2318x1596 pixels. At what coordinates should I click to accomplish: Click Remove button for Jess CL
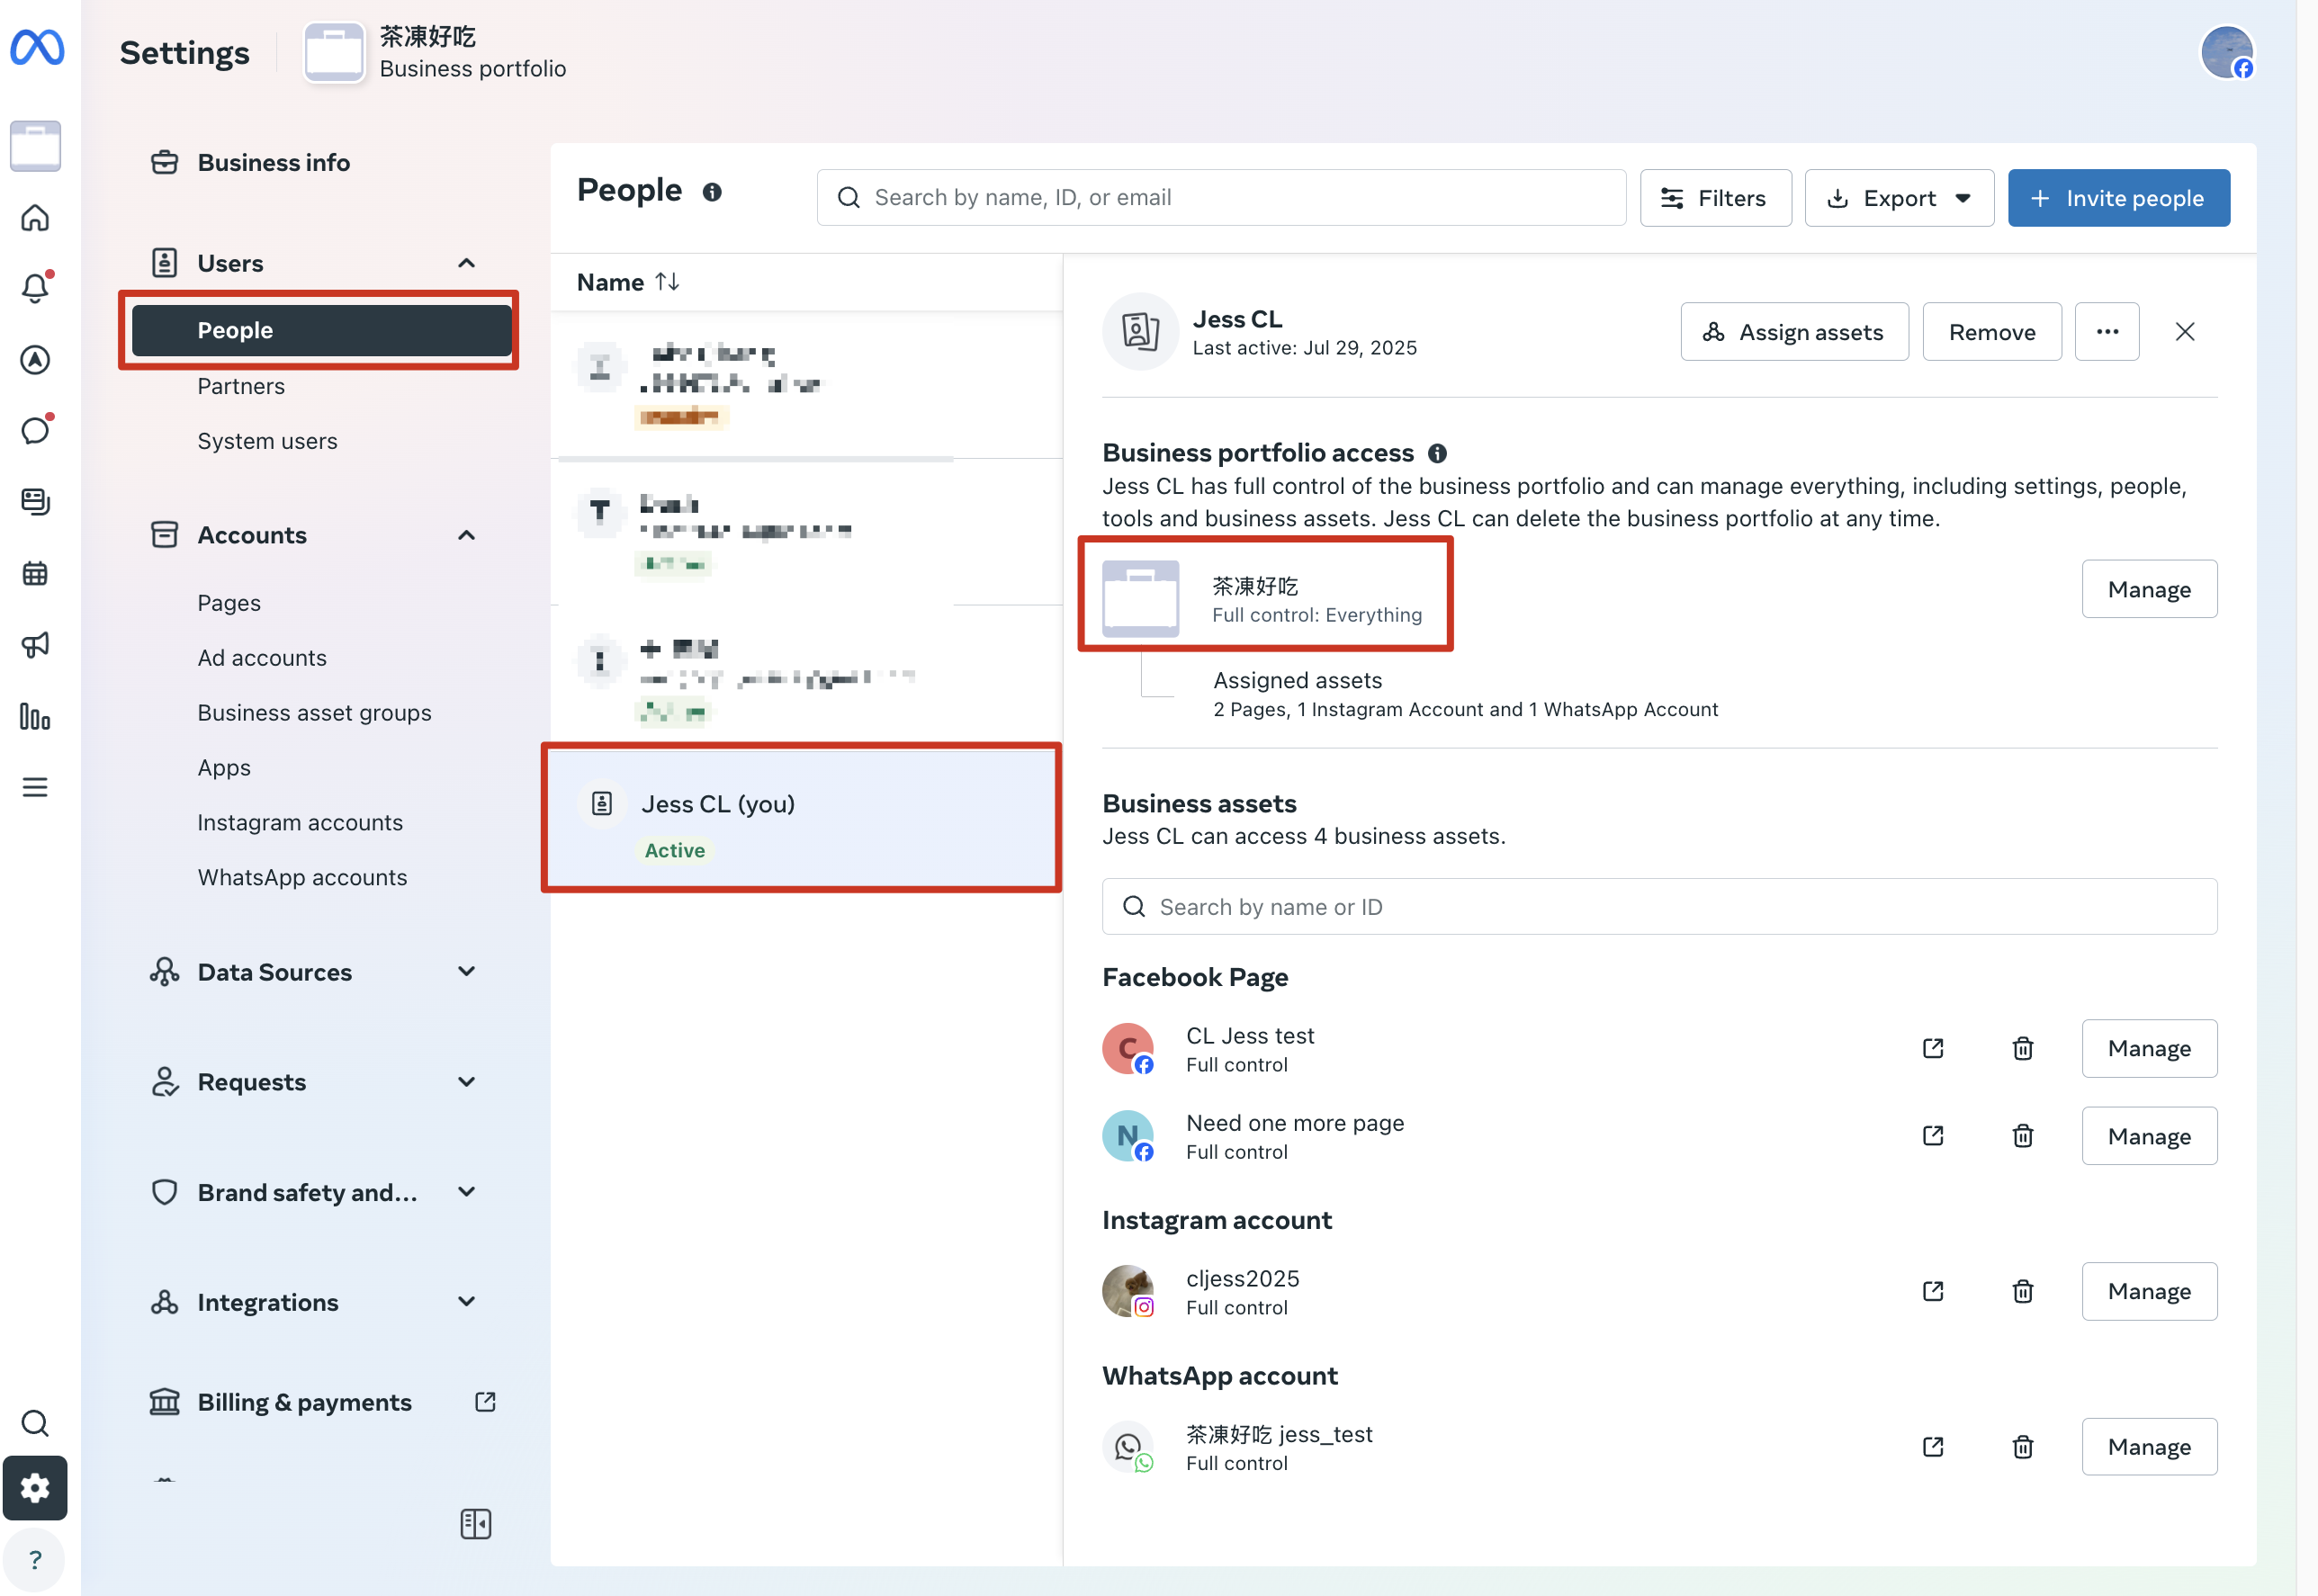tap(1991, 332)
